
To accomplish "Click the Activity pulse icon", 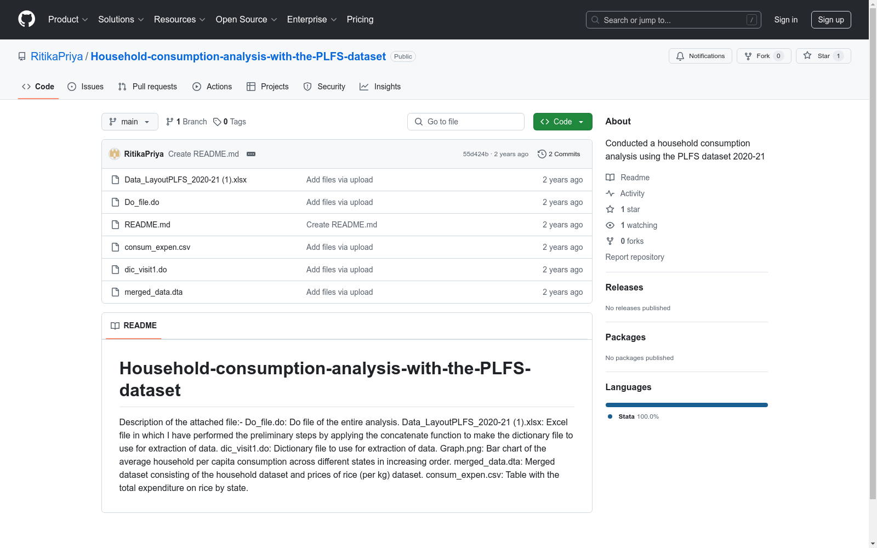I will pos(610,193).
